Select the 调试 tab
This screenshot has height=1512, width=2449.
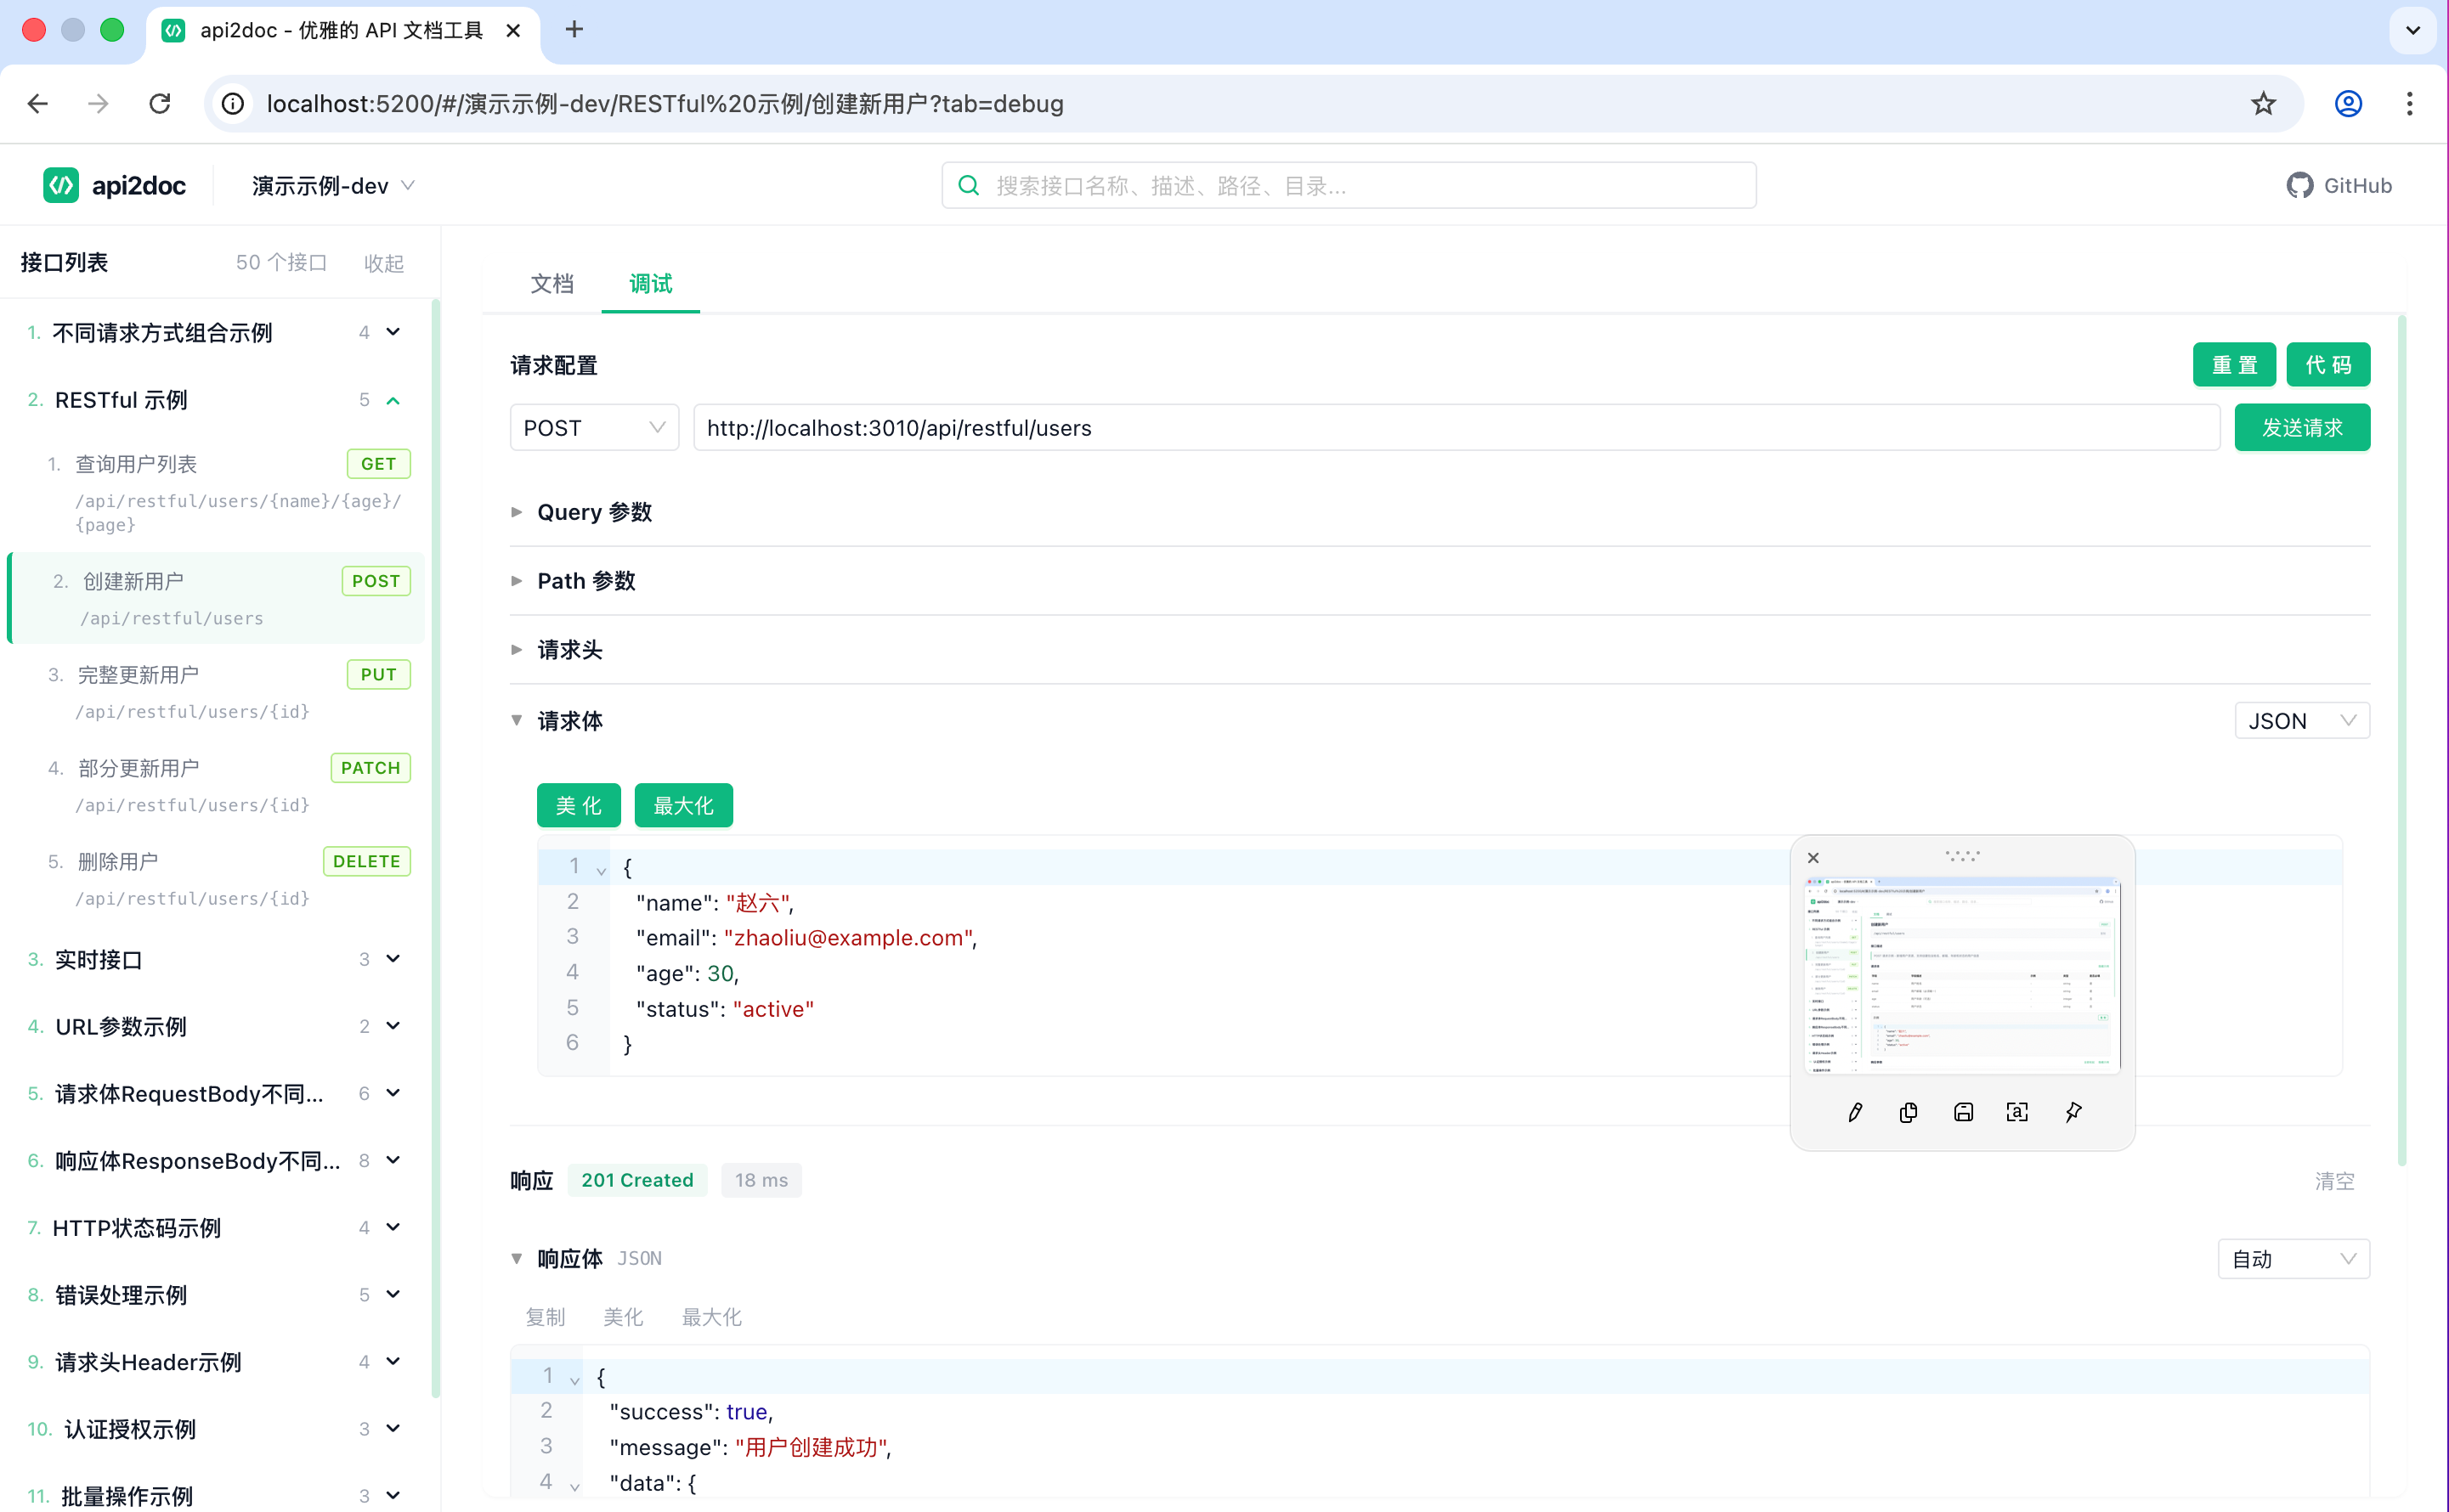[x=650, y=284]
